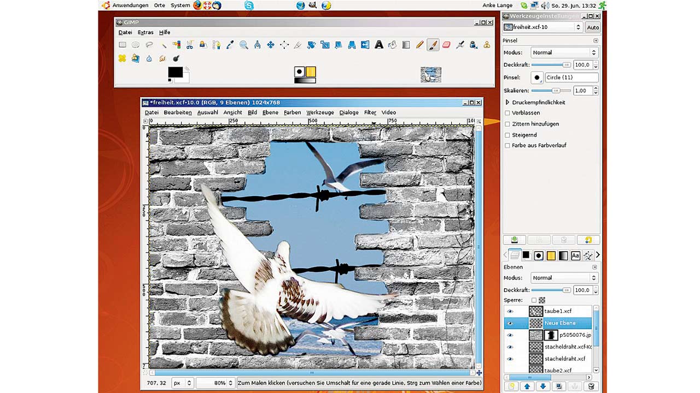Select the Rotate tool
700x393 pixels.
pyautogui.click(x=311, y=45)
